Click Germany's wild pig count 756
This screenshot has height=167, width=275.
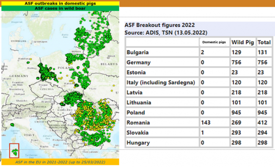coord(236,62)
